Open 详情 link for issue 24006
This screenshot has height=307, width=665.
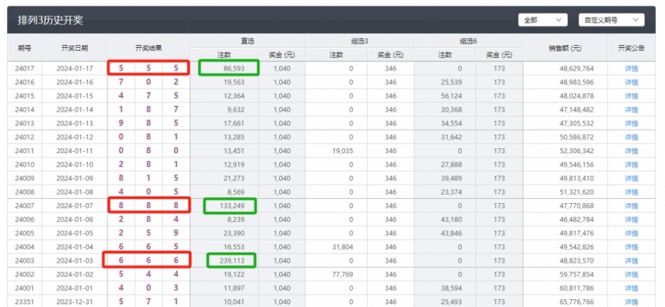(631, 220)
